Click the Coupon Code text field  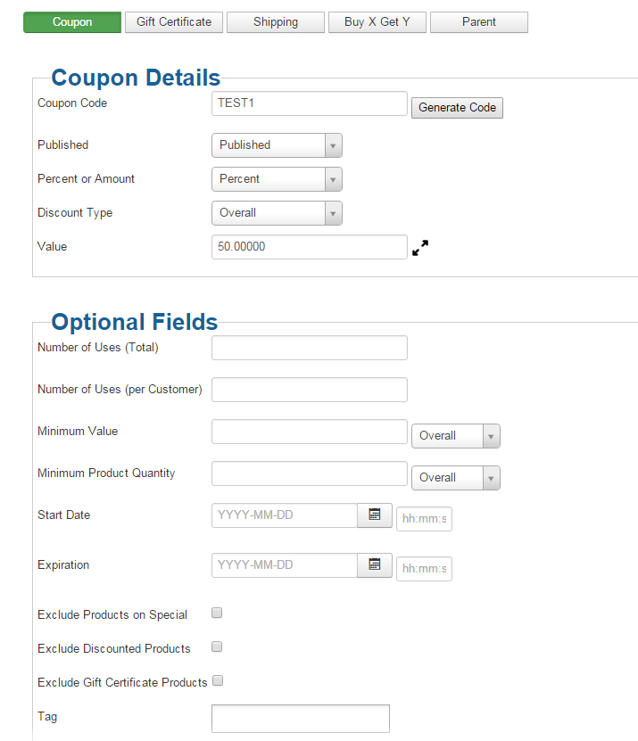coord(309,103)
